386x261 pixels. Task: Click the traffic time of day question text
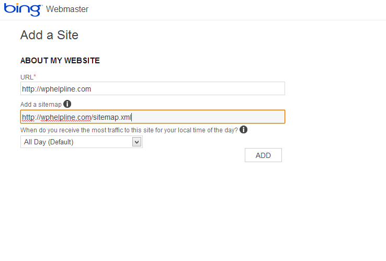[129, 130]
